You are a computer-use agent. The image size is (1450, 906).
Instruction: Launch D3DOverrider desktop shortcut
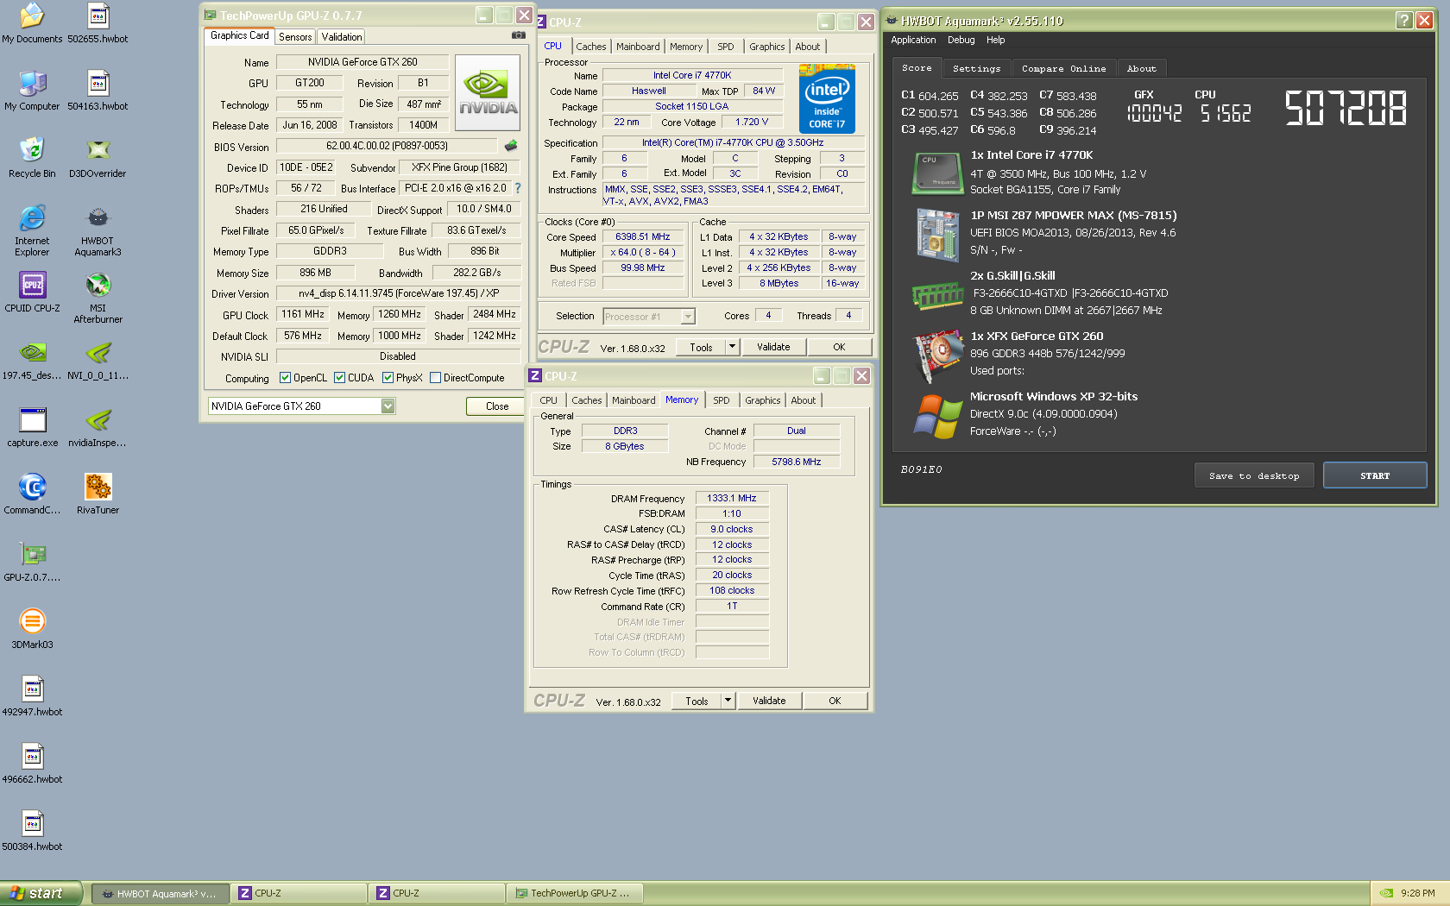click(98, 158)
